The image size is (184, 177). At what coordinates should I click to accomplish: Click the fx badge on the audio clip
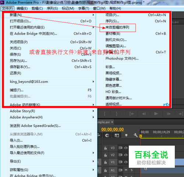point(146,169)
